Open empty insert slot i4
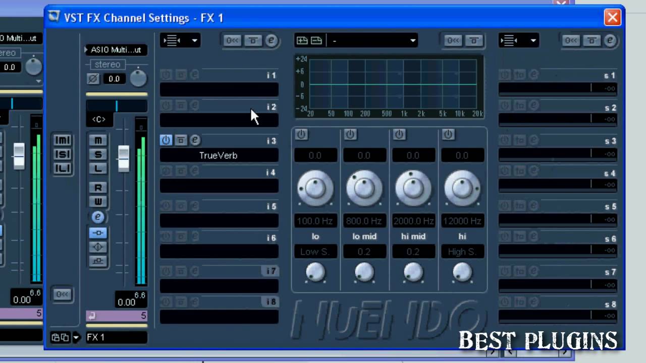This screenshot has height=363, width=646. pyautogui.click(x=219, y=186)
